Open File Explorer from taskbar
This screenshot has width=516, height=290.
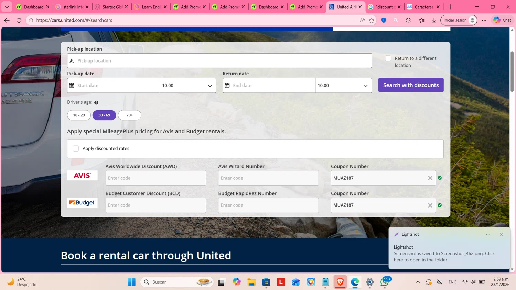[x=251, y=282]
